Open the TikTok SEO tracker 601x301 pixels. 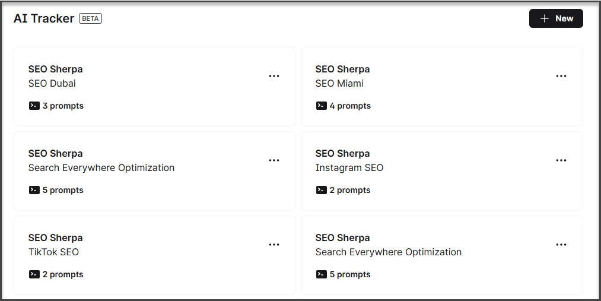click(x=53, y=252)
